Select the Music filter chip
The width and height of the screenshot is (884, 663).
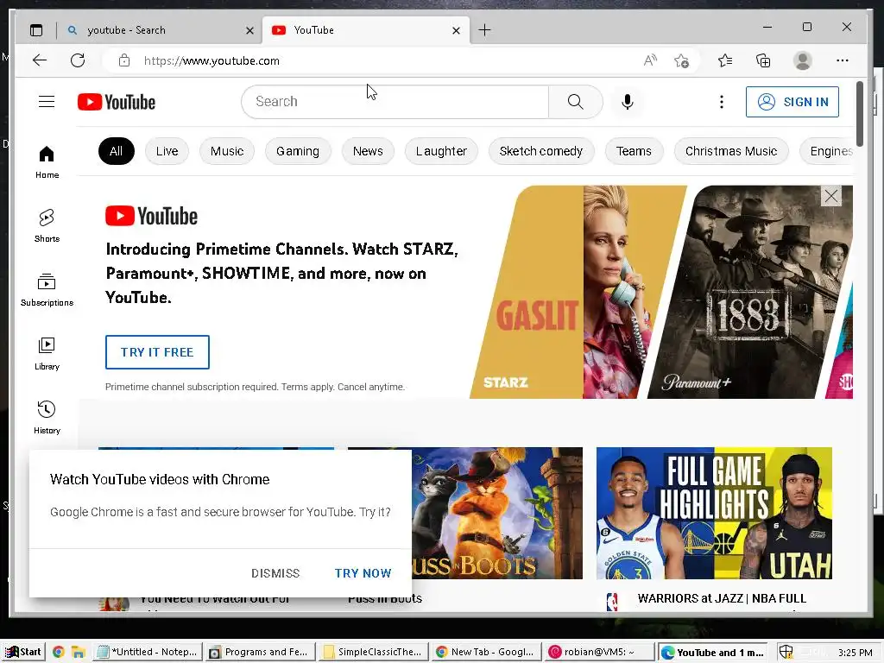[227, 151]
